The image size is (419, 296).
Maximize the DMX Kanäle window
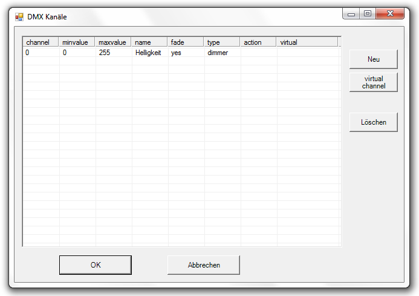pos(367,13)
